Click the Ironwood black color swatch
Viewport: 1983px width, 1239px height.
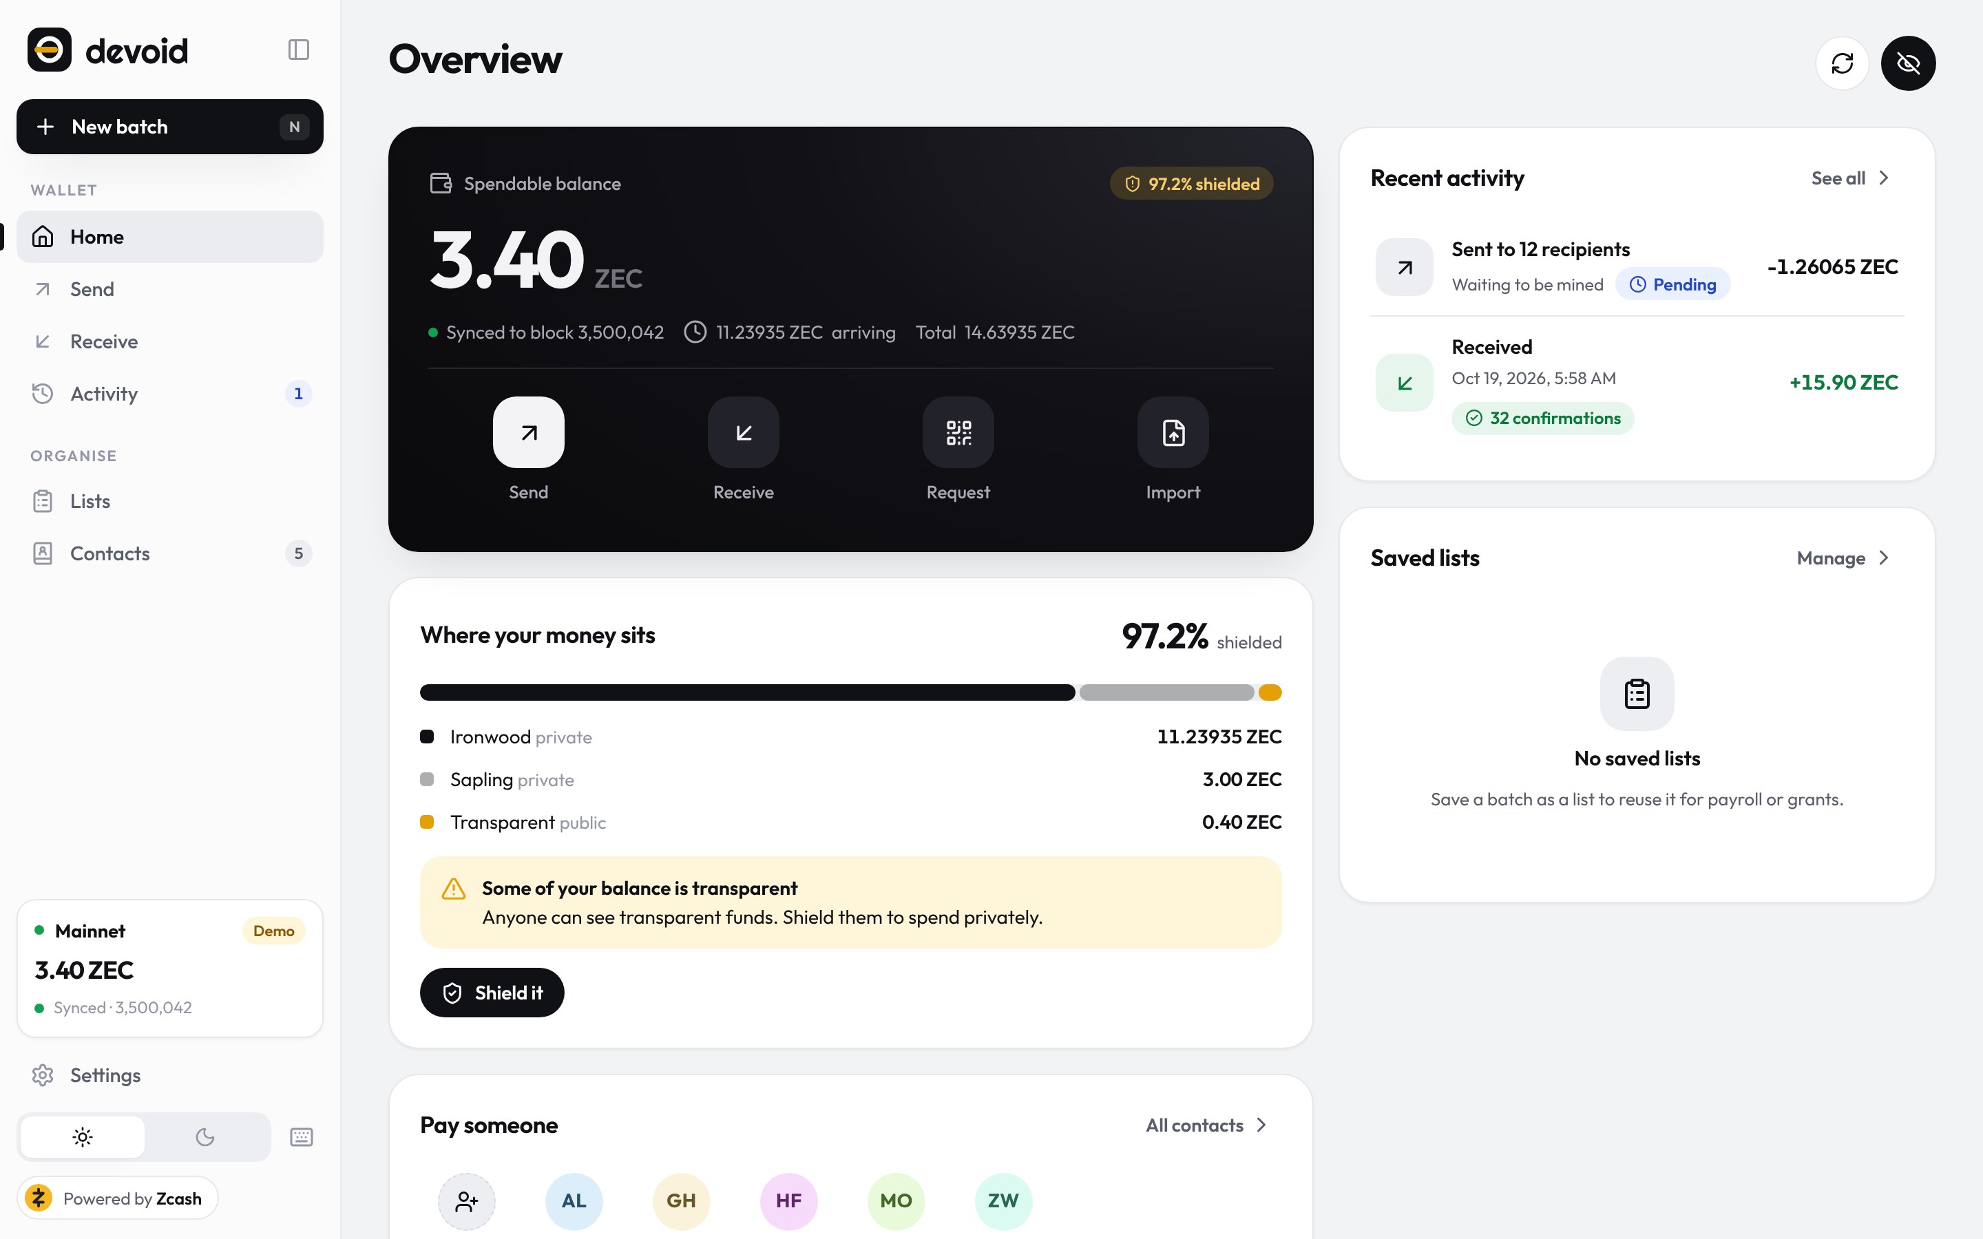coord(427,737)
